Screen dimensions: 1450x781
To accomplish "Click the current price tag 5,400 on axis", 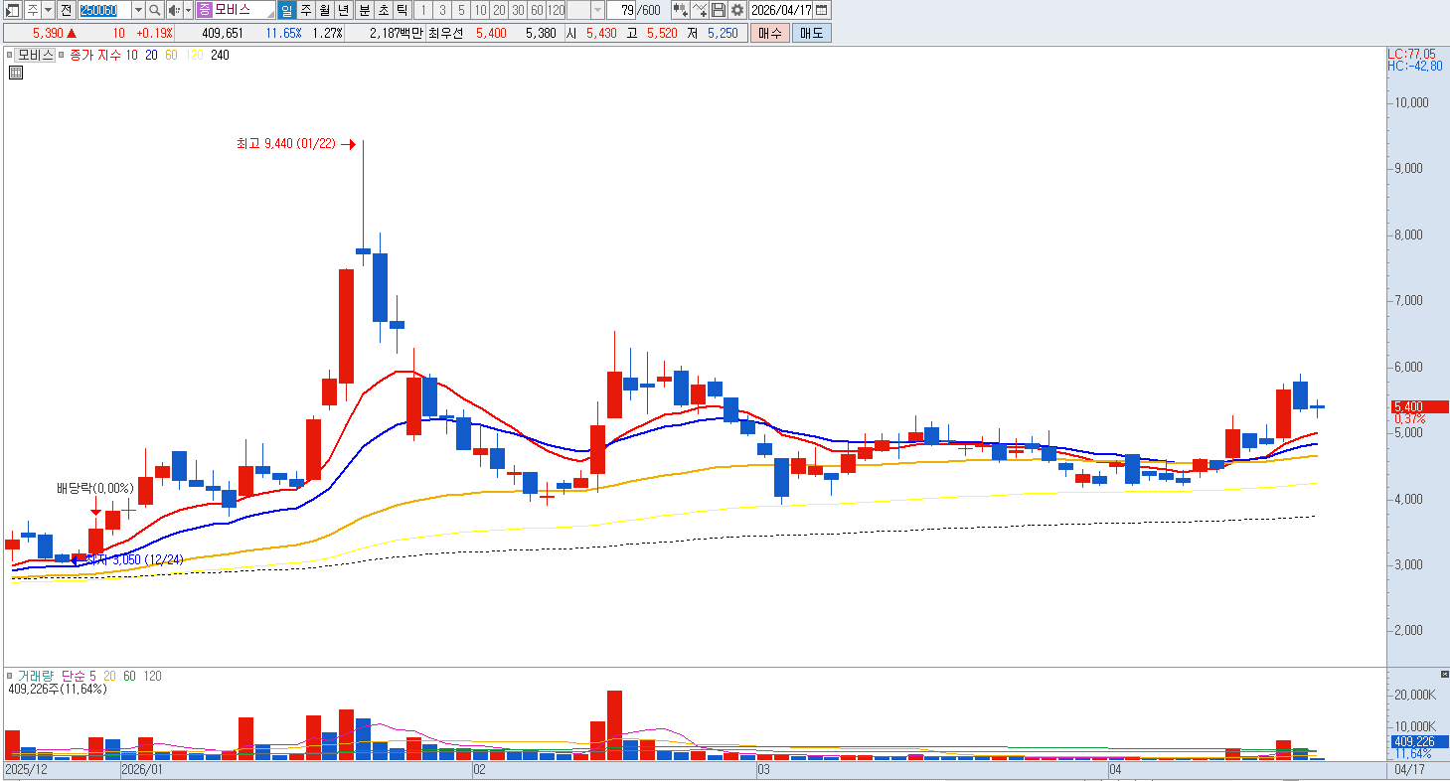I will coord(1418,406).
